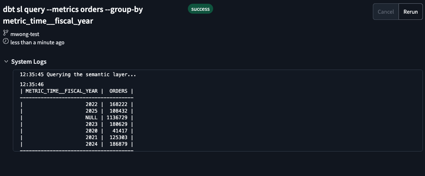Click the Rerun button
The height and width of the screenshot is (176, 425).
pos(411,12)
